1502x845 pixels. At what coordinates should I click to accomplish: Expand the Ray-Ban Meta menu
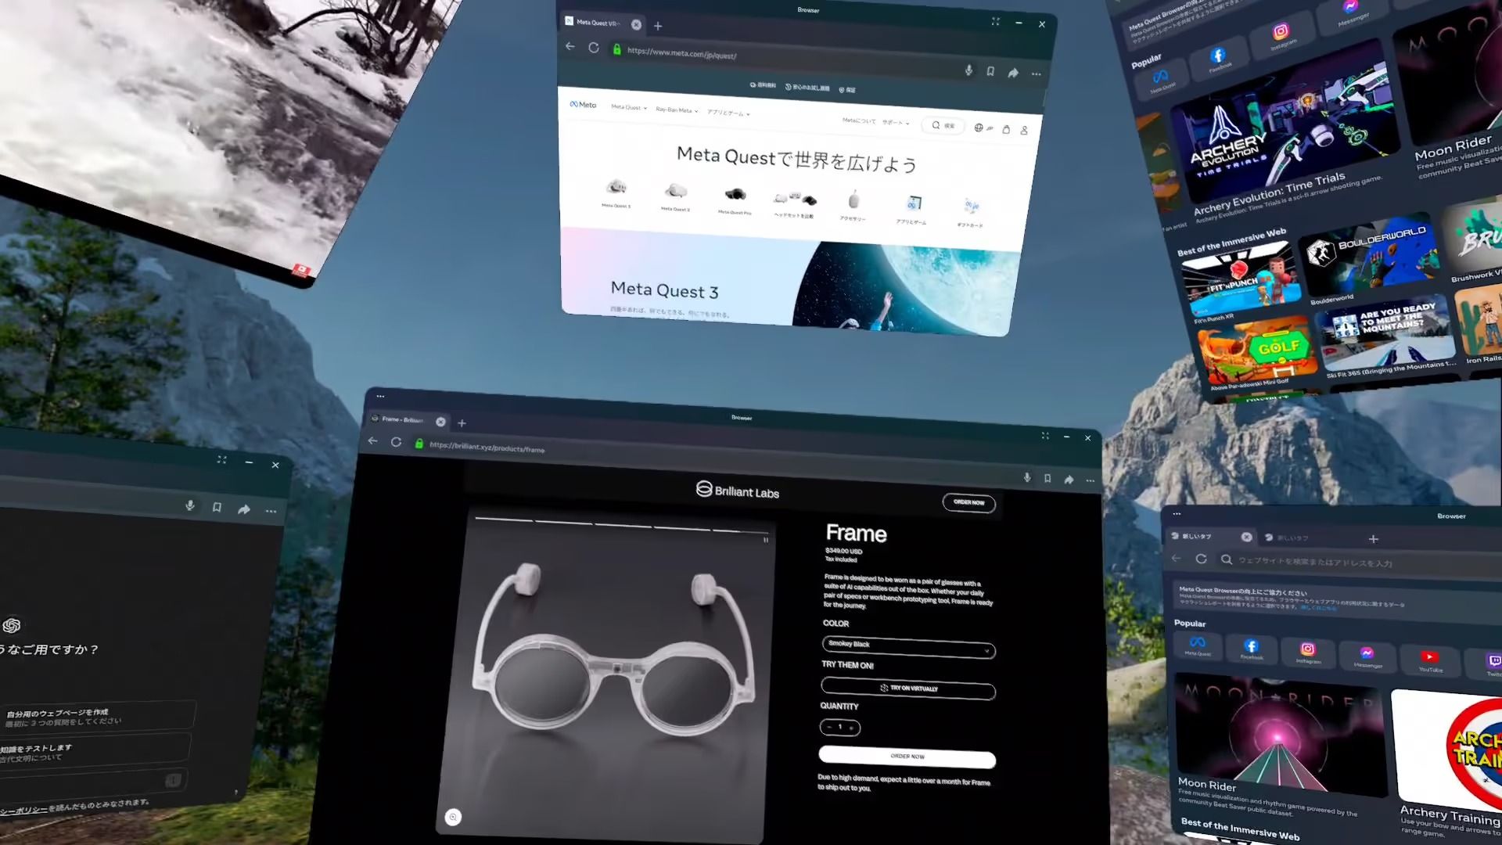click(677, 110)
